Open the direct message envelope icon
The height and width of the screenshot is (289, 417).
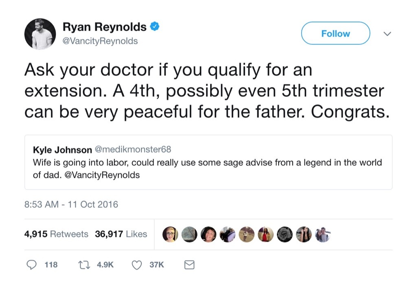coord(189,265)
